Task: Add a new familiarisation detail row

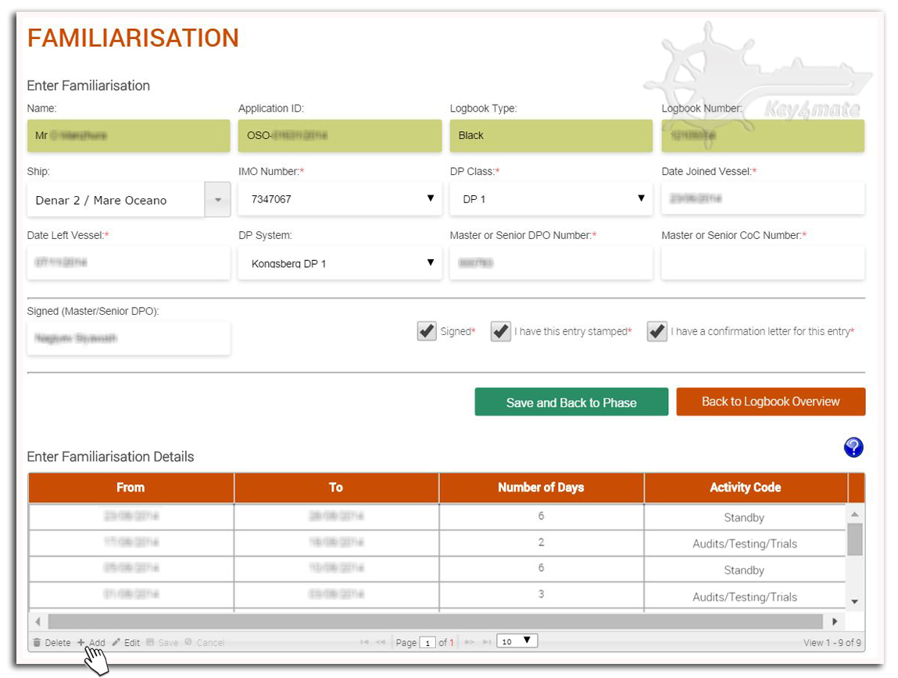Action: point(91,643)
